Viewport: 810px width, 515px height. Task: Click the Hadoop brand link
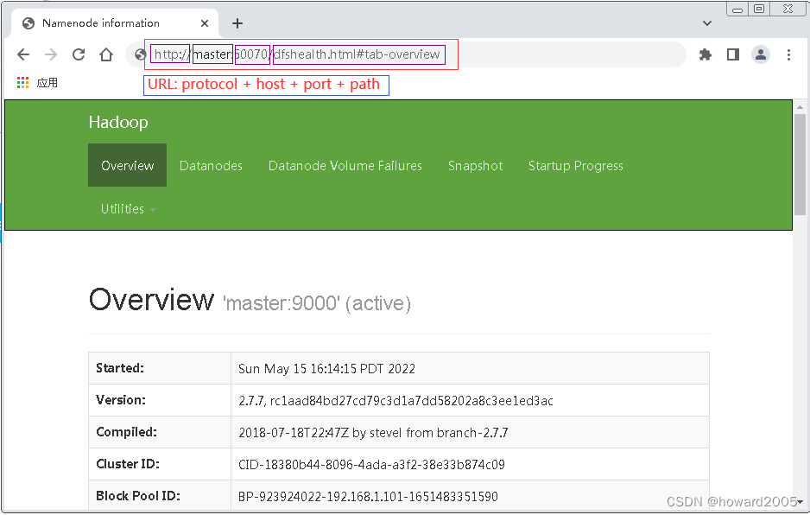(118, 122)
